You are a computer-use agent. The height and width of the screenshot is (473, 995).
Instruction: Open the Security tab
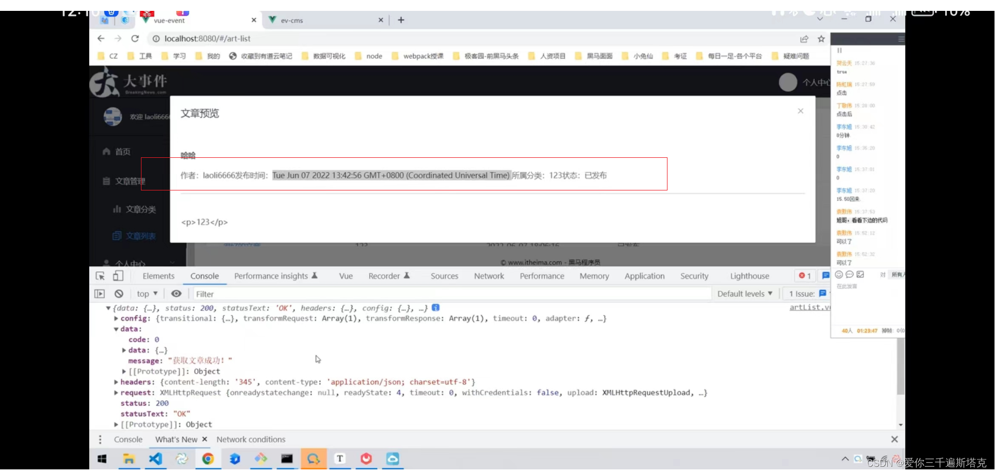point(694,276)
